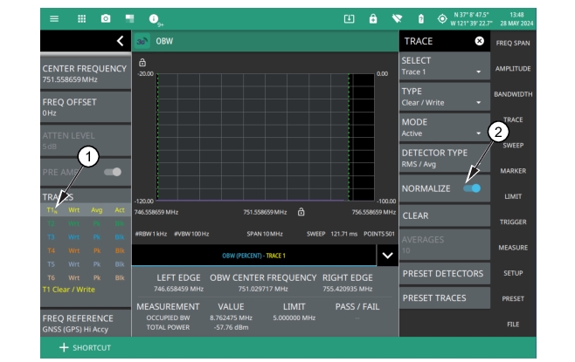Close the TRACE panel
The width and height of the screenshot is (575, 362).
tap(479, 41)
